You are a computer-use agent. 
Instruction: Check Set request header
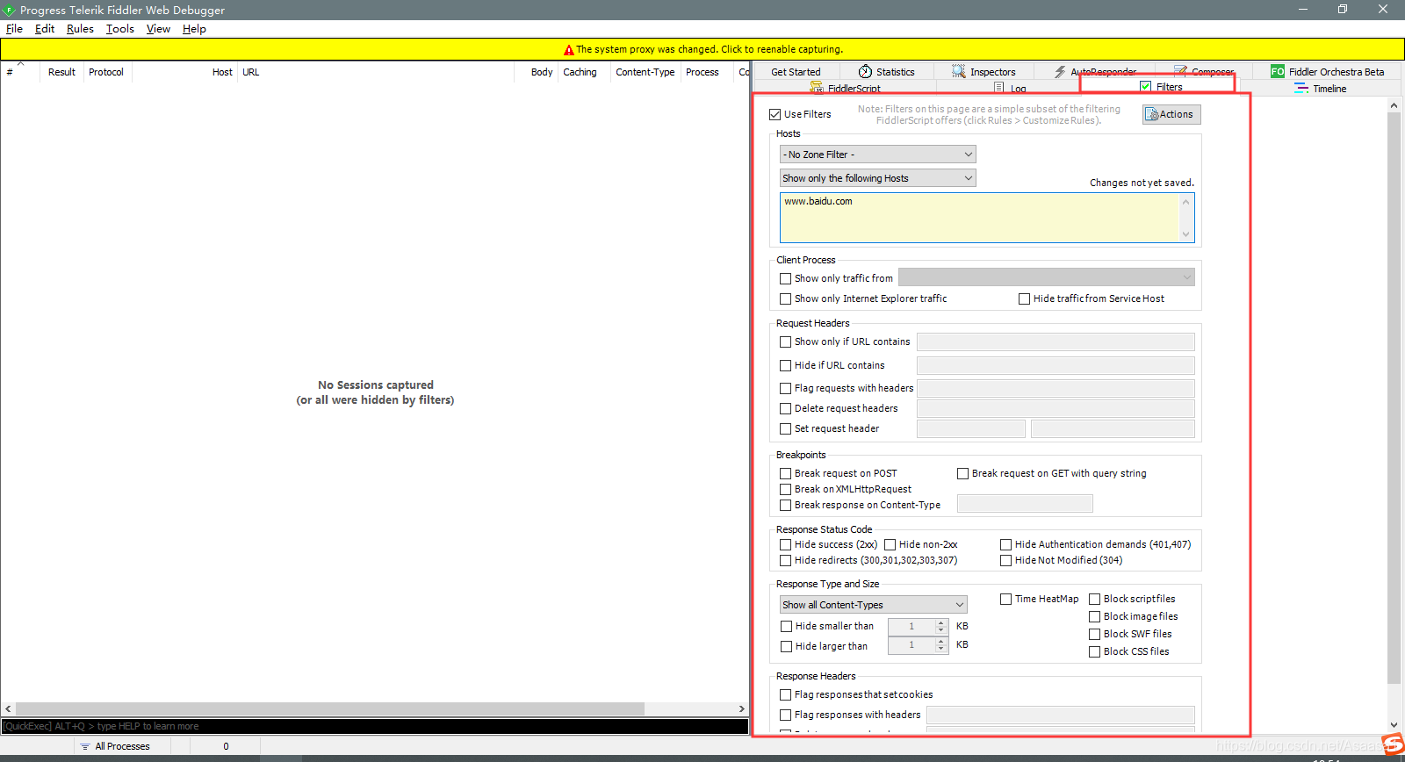tap(785, 428)
